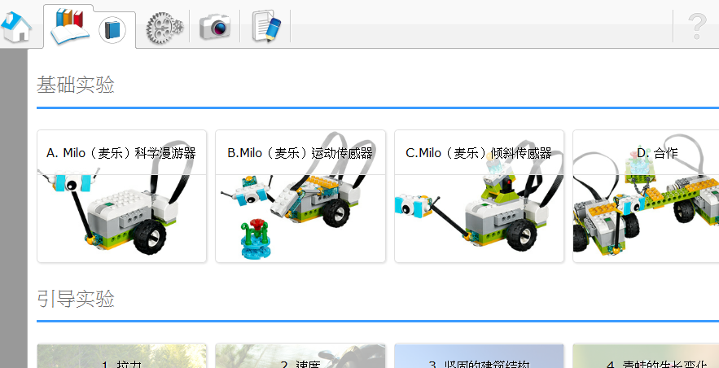Open project C. Milo 倾斜传感器
Screen dimensions: 719x368
tap(479, 196)
